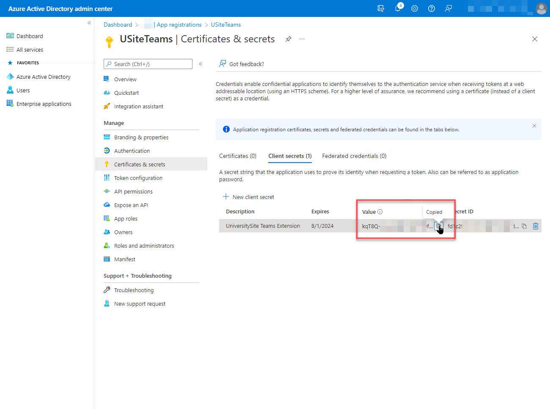Image resolution: width=550 pixels, height=409 pixels.
Task: Click Dashboard breadcrumb link
Action: (x=118, y=25)
